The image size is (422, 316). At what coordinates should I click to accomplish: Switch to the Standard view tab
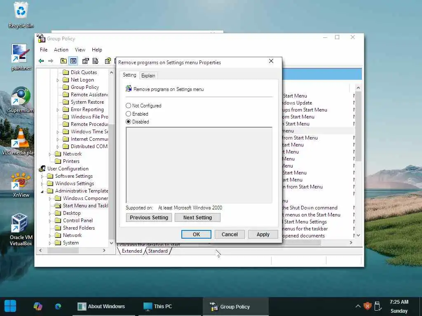coord(158,251)
